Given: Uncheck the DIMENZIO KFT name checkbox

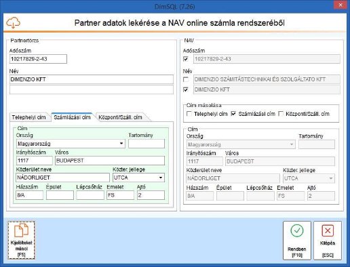Looking at the screenshot, I should pyautogui.click(x=186, y=89).
